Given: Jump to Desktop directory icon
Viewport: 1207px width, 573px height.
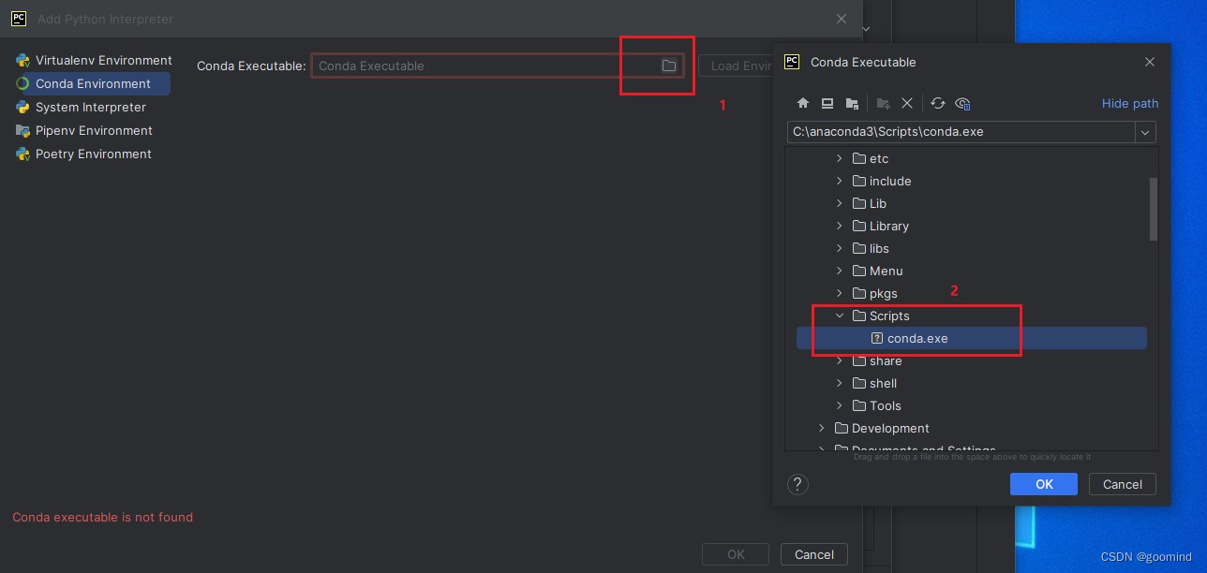Looking at the screenshot, I should tap(827, 103).
